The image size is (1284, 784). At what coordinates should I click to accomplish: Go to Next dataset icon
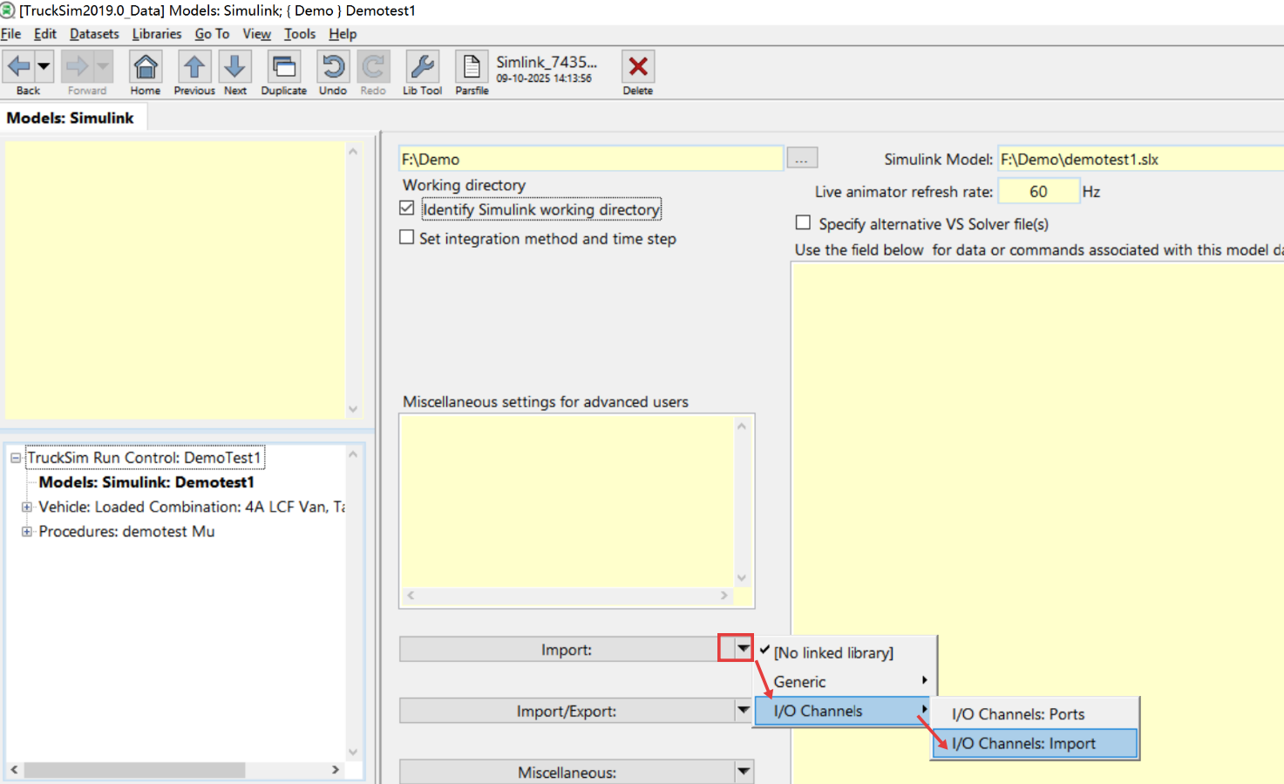tap(234, 66)
